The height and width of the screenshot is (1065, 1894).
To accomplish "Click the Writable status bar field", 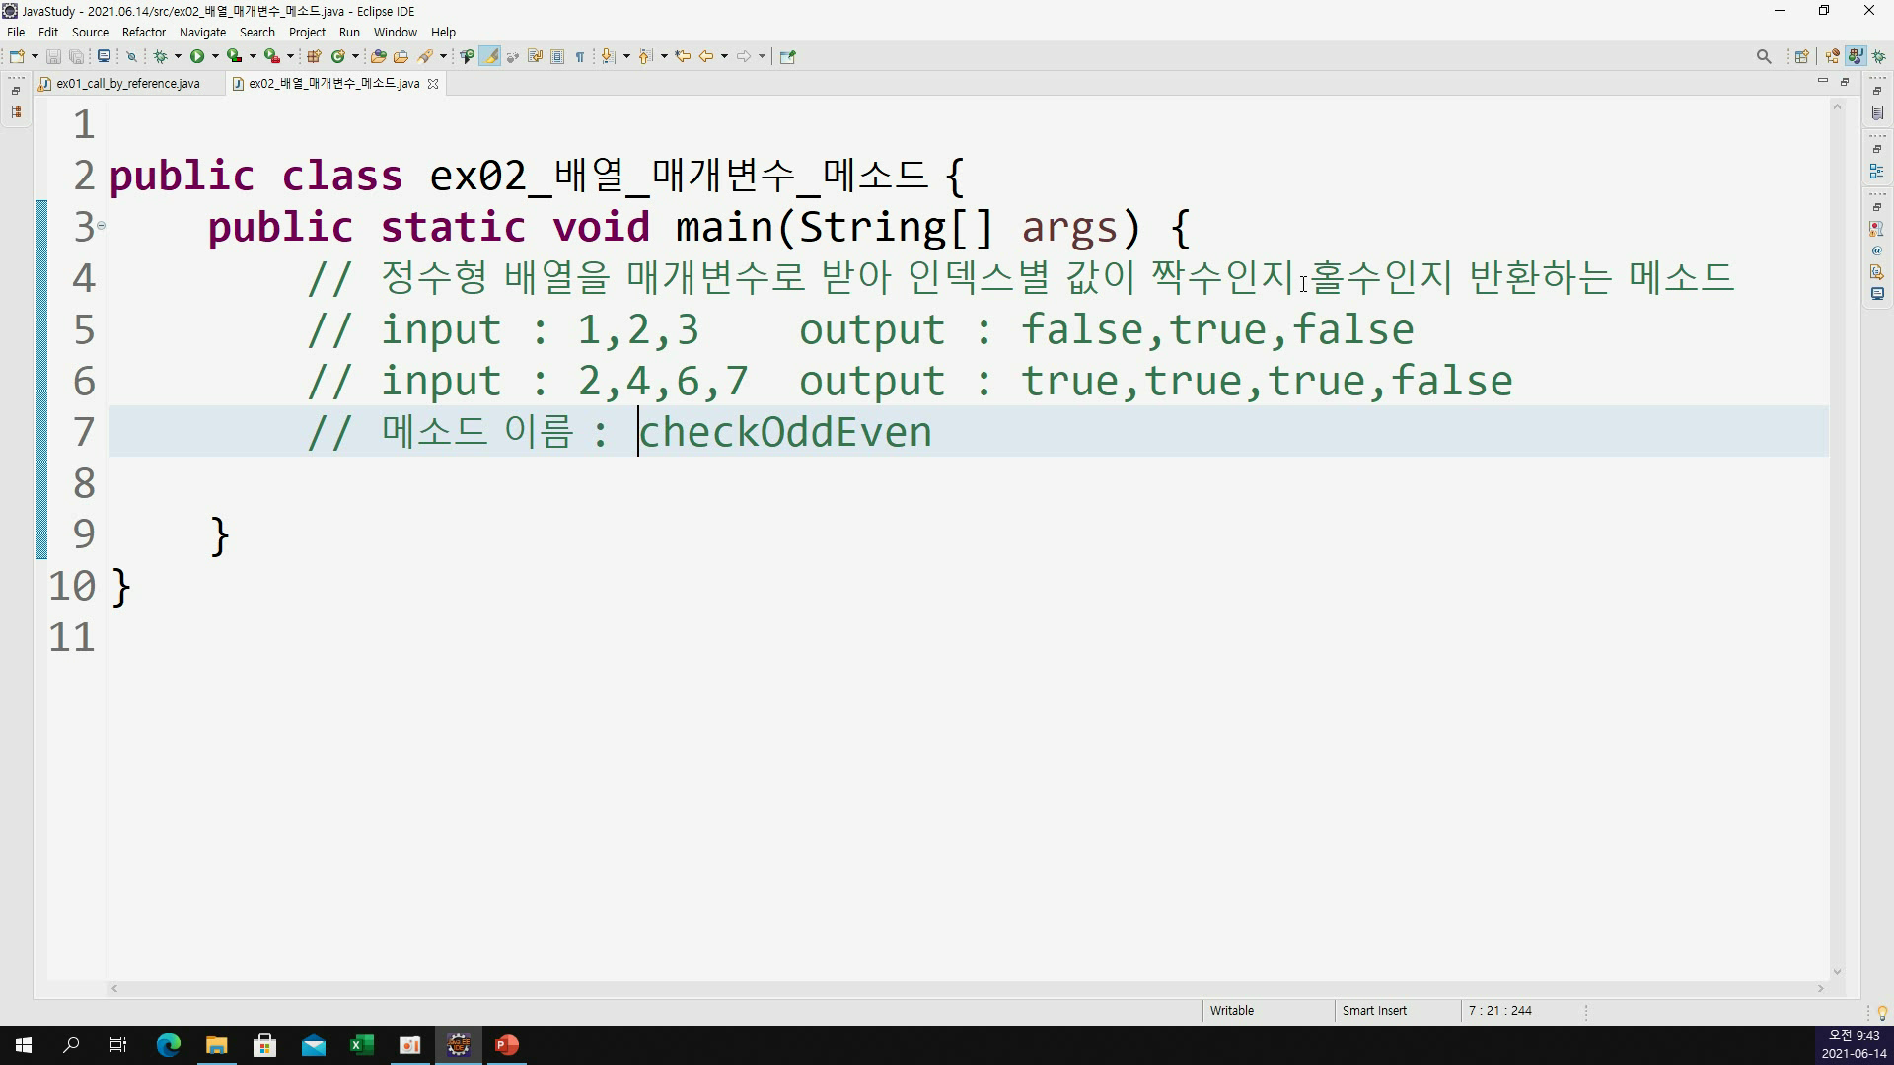I will [x=1232, y=1010].
